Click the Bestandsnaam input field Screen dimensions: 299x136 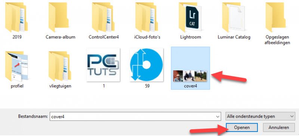pyautogui.click(x=135, y=116)
